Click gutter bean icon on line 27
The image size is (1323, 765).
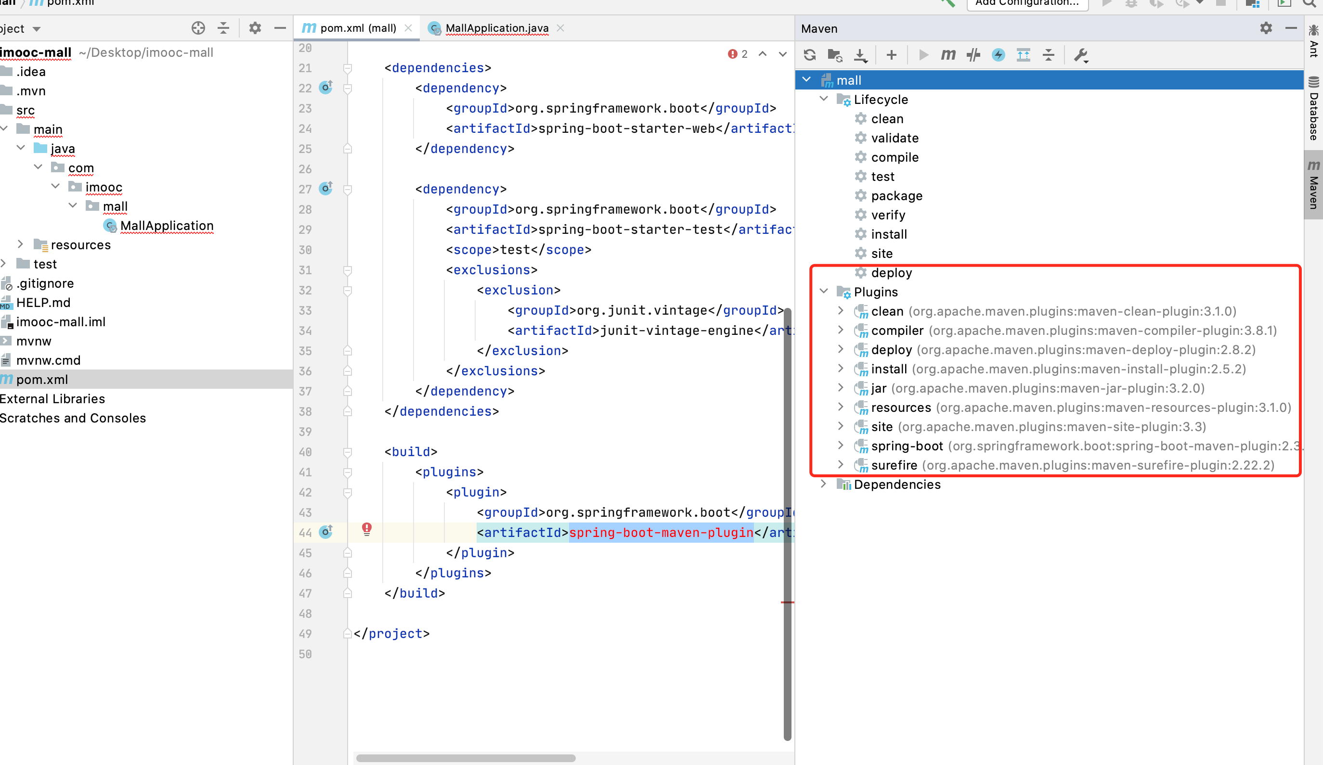tap(326, 189)
